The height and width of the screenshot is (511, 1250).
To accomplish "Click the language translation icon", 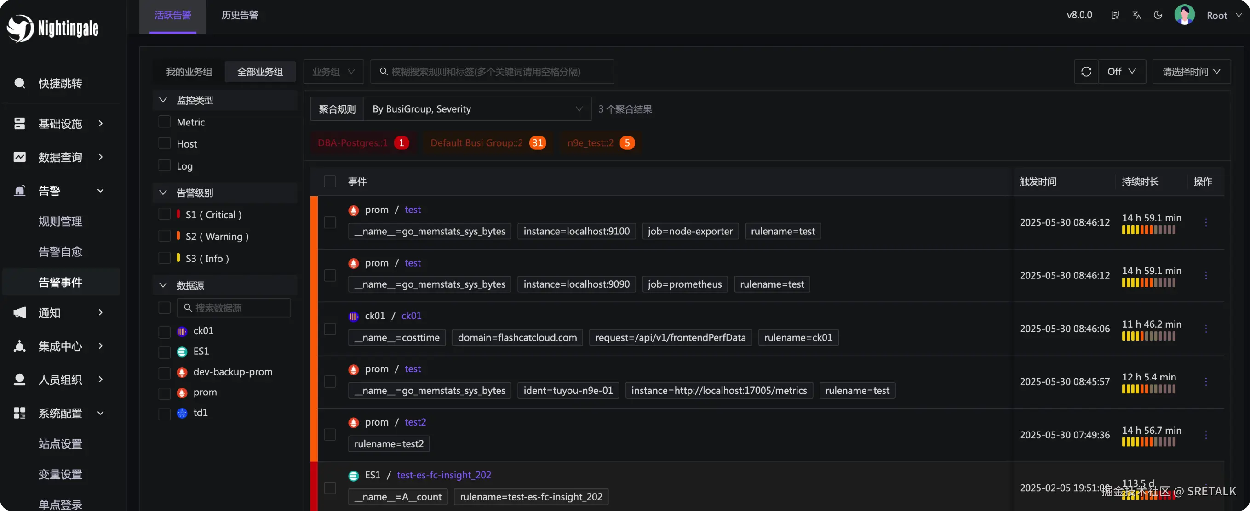I will pos(1136,15).
